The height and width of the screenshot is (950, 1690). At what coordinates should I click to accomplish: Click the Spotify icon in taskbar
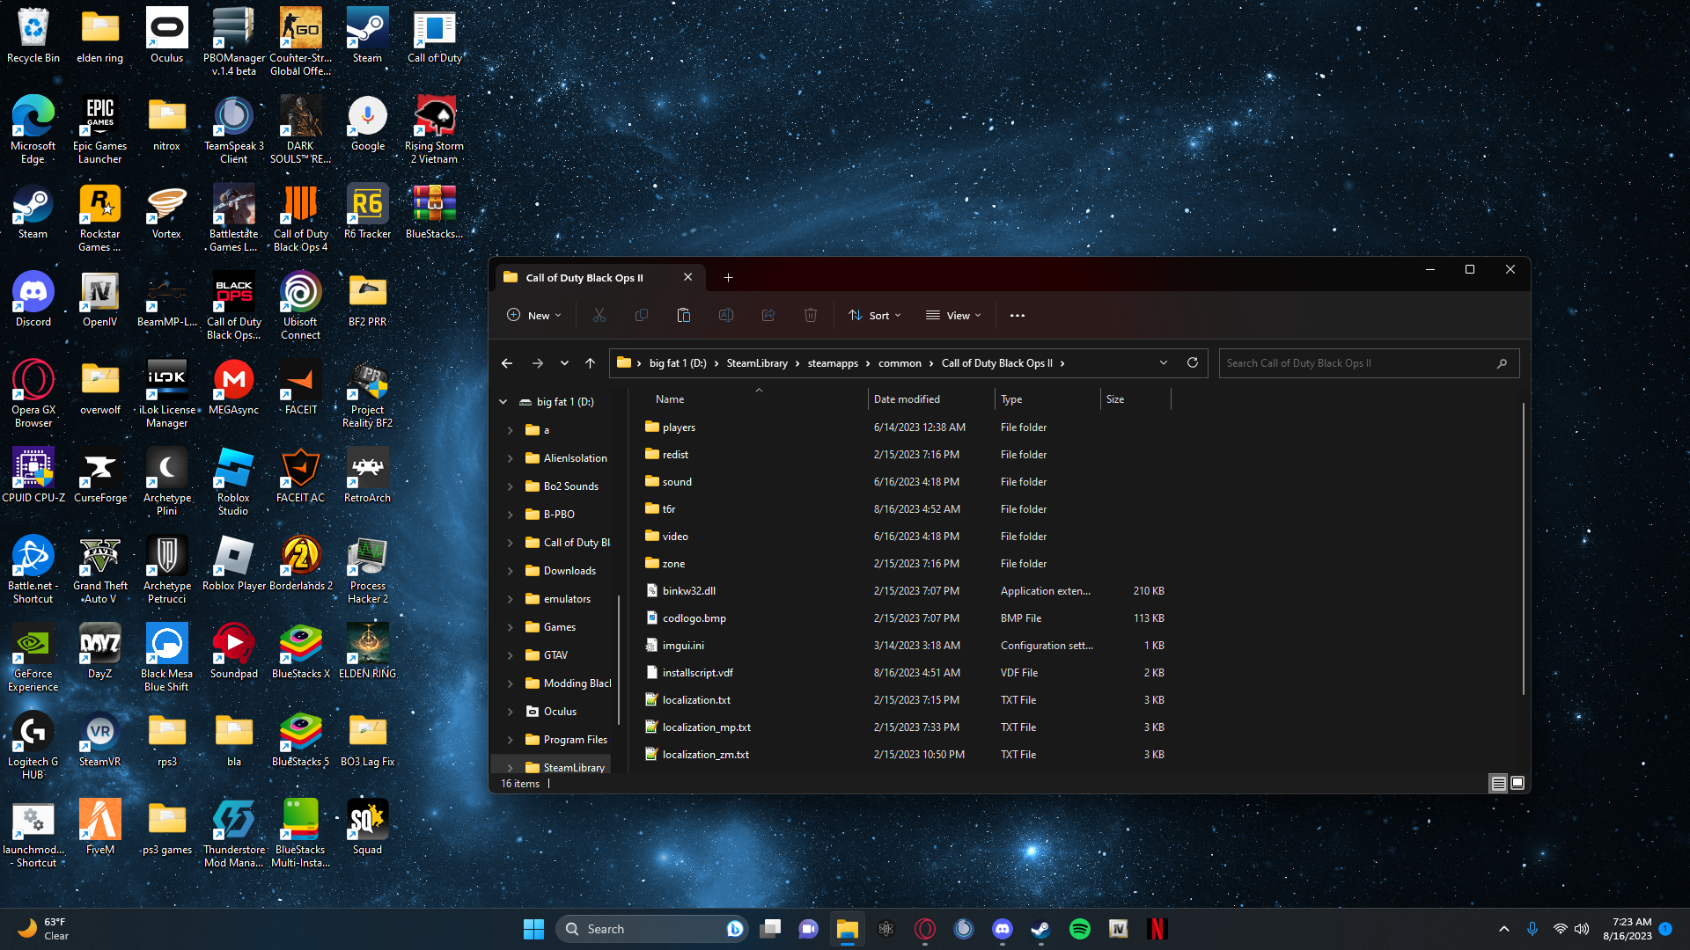click(1079, 928)
